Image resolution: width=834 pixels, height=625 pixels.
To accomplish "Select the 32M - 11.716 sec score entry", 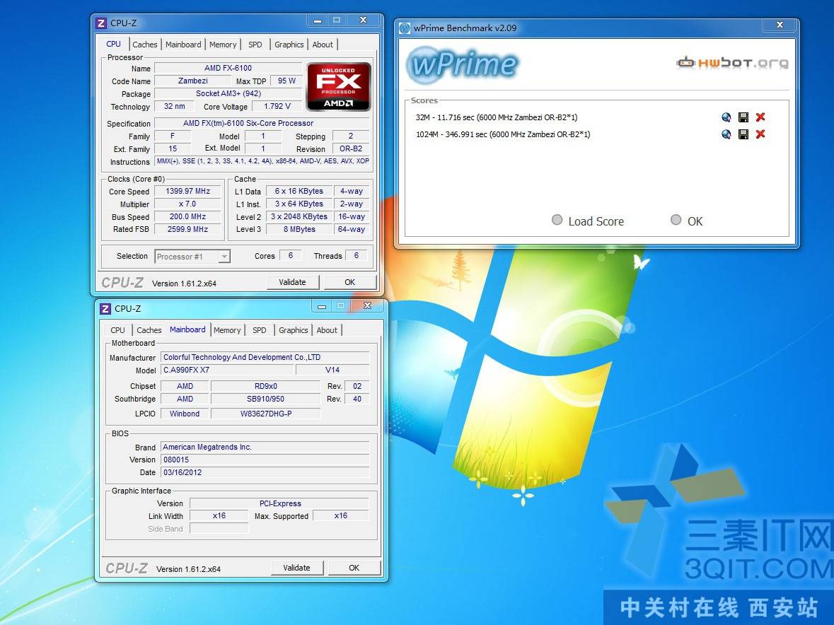I will coord(497,117).
